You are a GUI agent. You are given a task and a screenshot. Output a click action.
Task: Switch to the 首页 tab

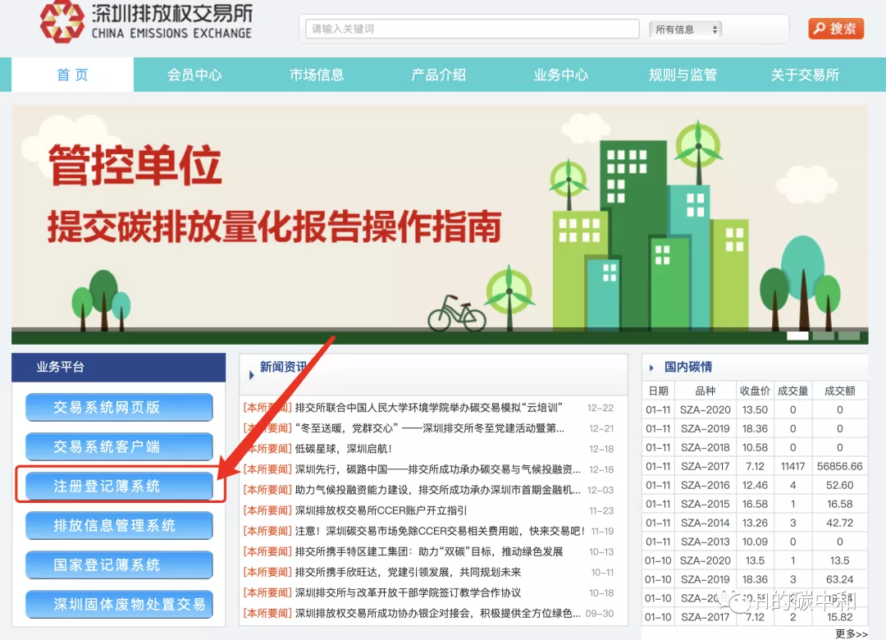tap(71, 75)
